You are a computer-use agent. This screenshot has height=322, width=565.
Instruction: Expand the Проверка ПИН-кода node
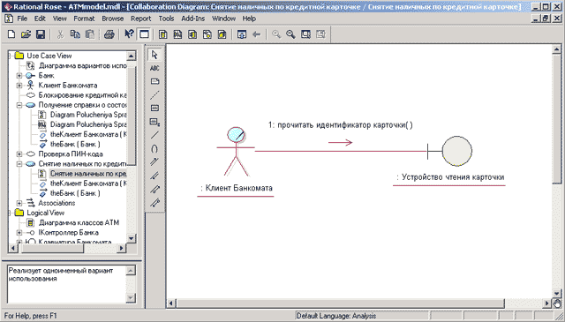coord(19,154)
